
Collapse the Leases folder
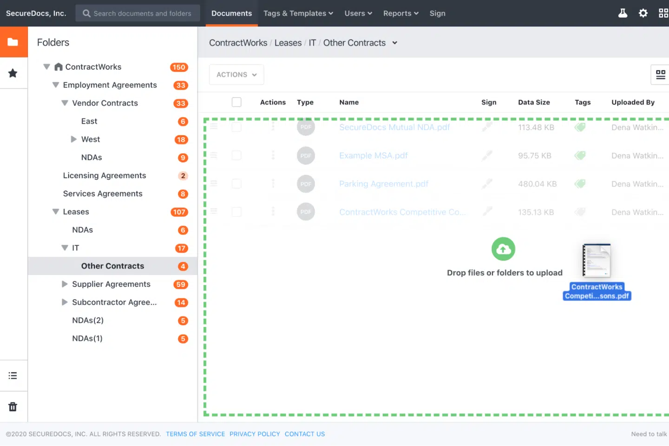pyautogui.click(x=56, y=212)
